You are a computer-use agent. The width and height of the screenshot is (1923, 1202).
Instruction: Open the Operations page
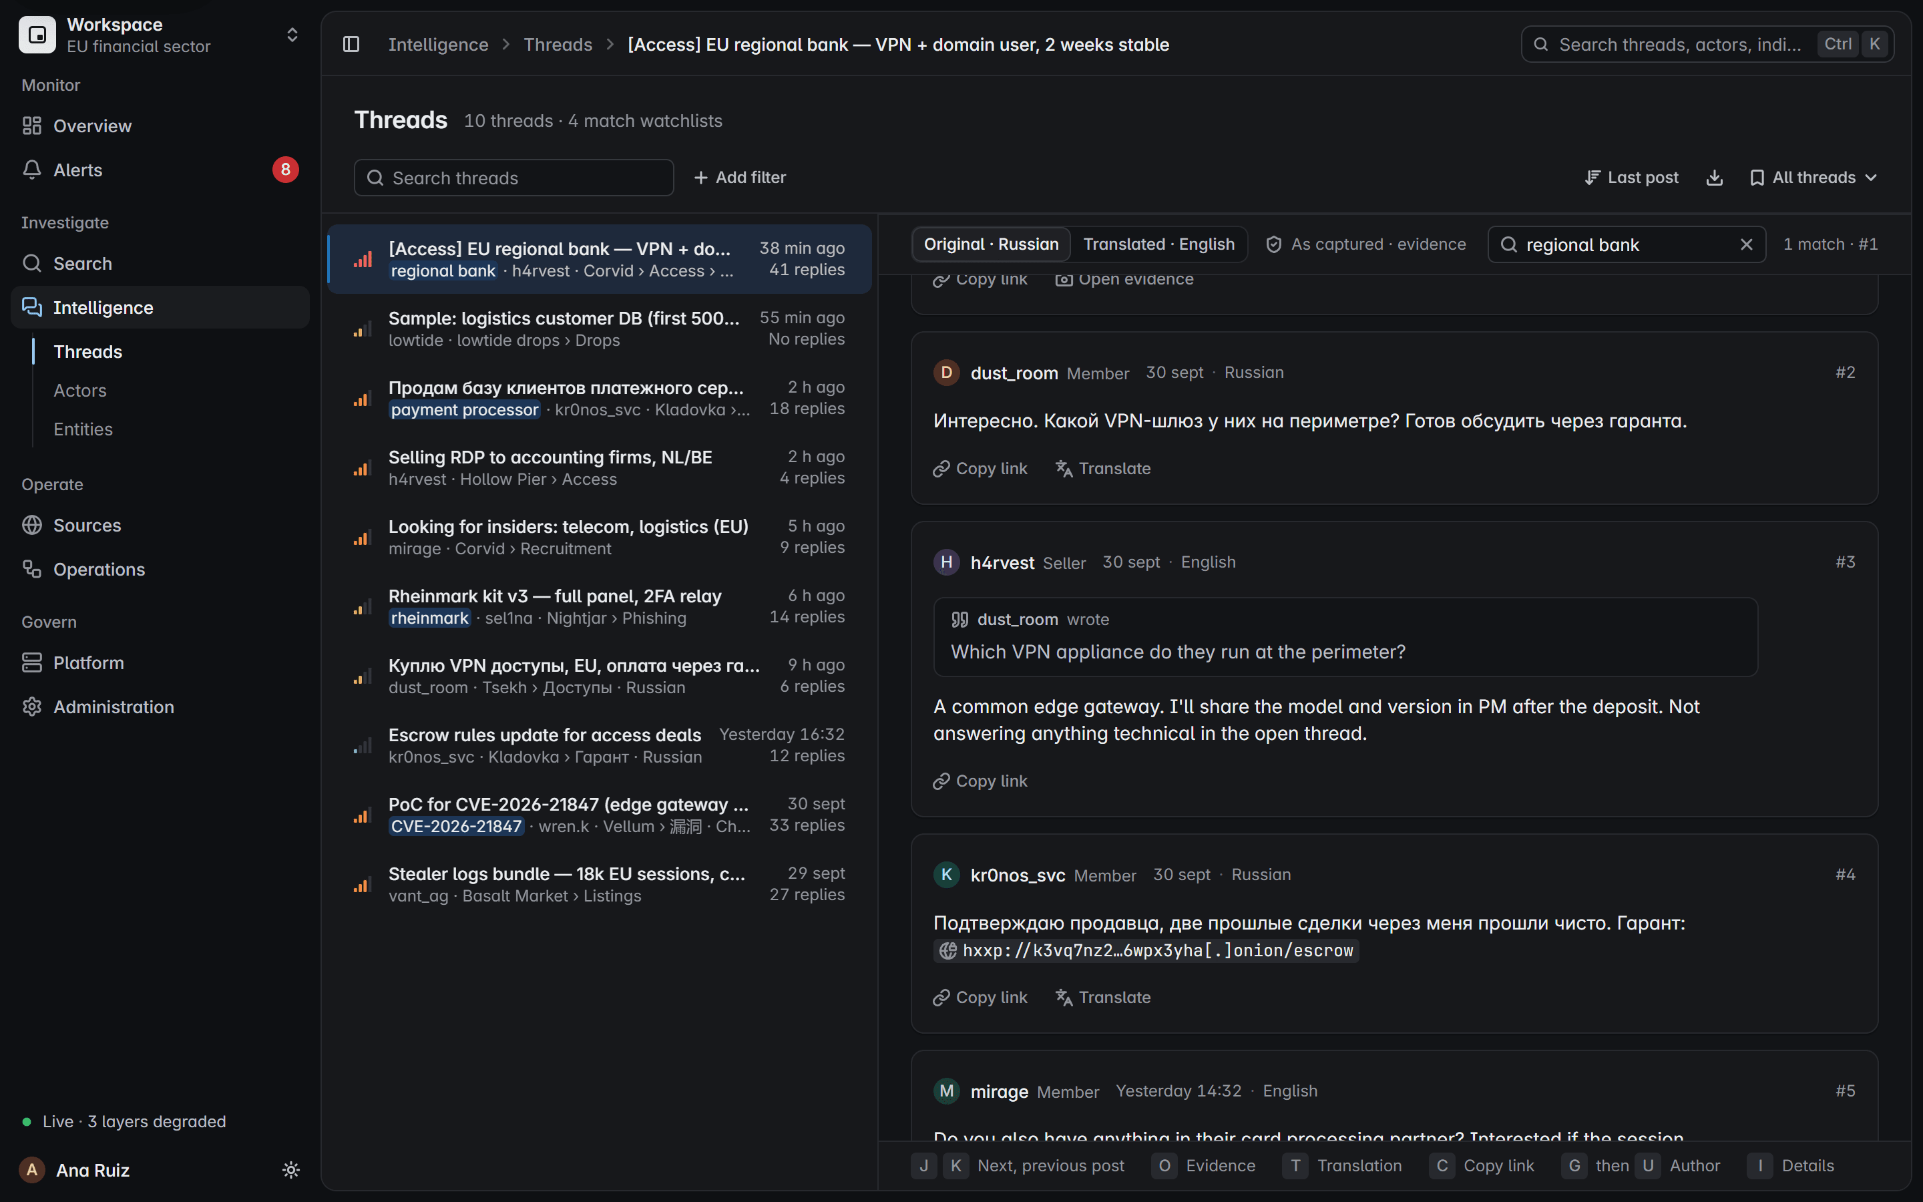click(x=160, y=569)
